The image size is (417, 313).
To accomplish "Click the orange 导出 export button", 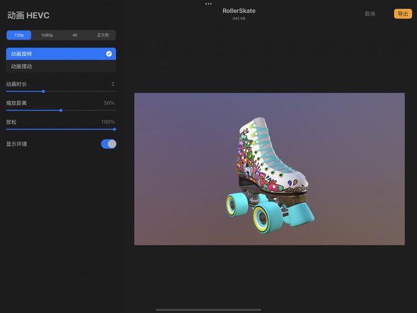I will 403,14.
